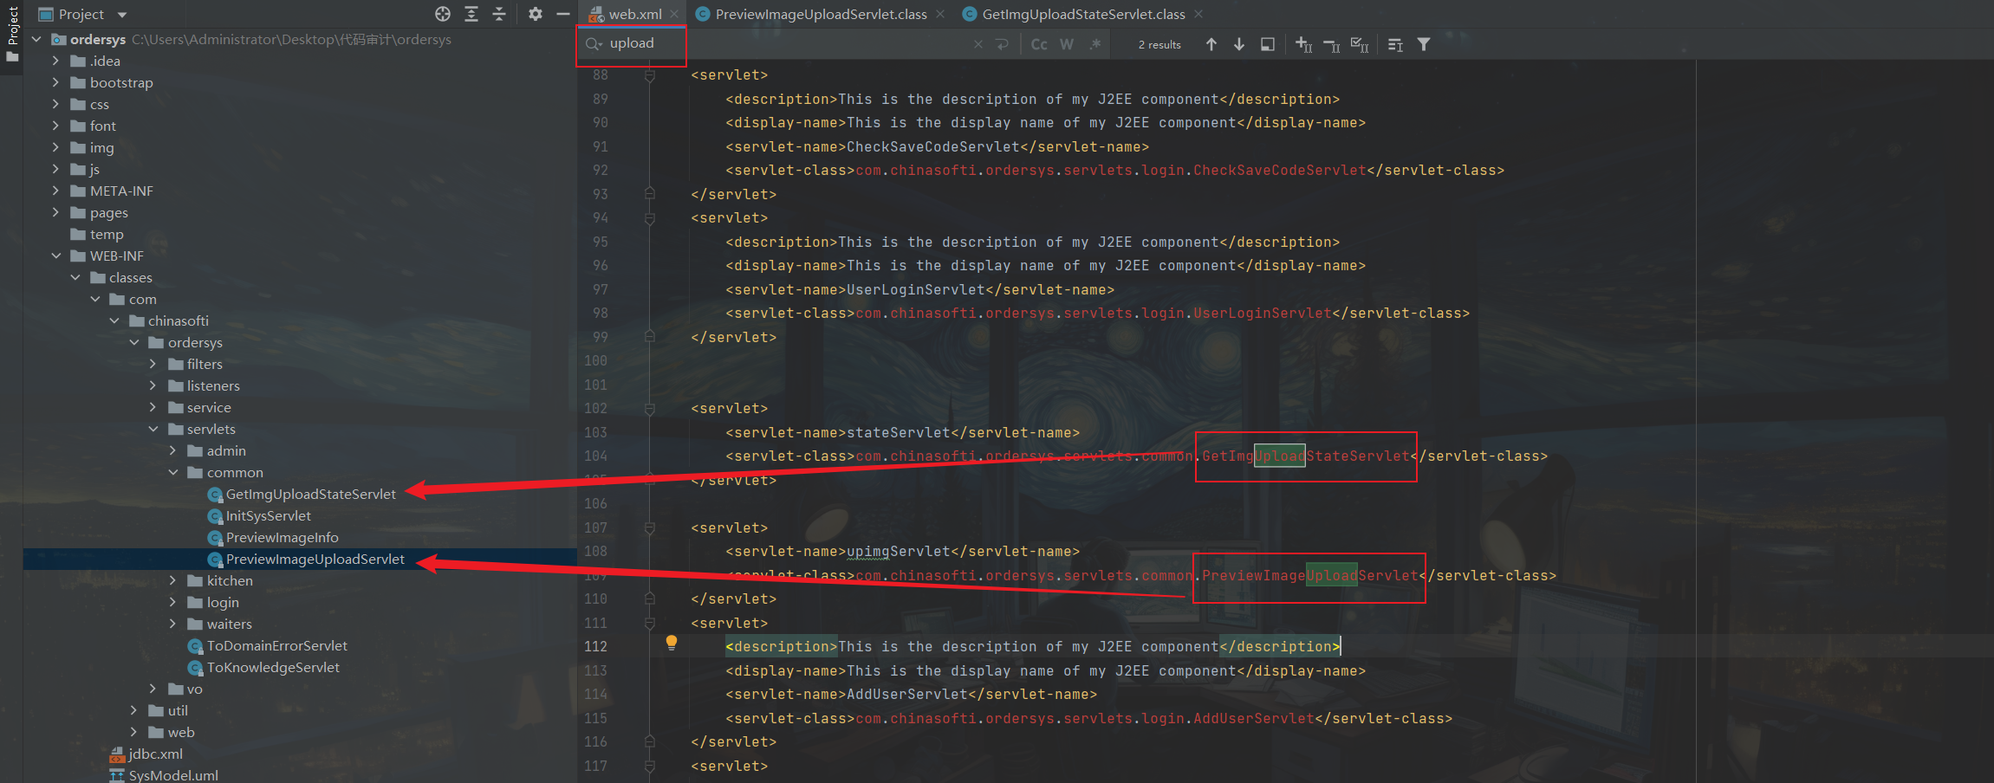Click the yellow intention lightbulb on line 112
The image size is (1994, 783).
672,643
